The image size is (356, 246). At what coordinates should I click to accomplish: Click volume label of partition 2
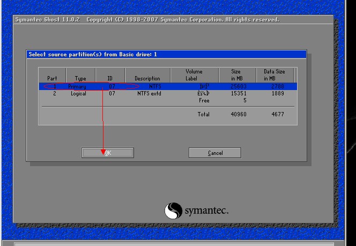click(x=203, y=93)
